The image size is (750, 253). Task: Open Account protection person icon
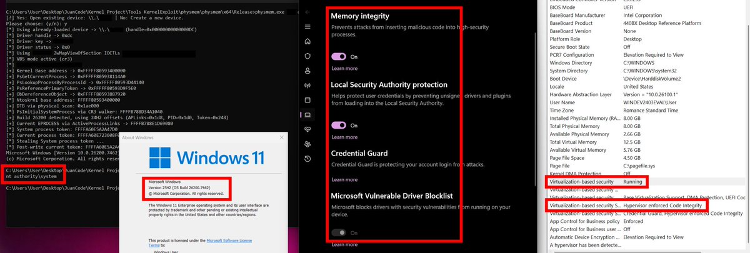click(x=307, y=71)
